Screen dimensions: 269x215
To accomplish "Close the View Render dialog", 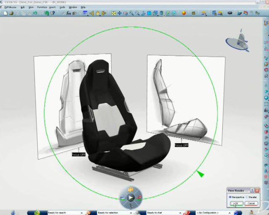I will coord(257,190).
